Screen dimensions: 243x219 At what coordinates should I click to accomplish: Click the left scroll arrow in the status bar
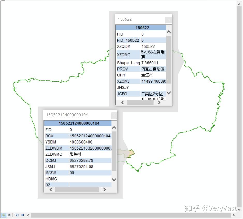[x=28, y=215]
